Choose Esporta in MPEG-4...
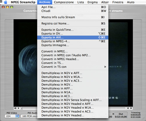 [x=73, y=41]
